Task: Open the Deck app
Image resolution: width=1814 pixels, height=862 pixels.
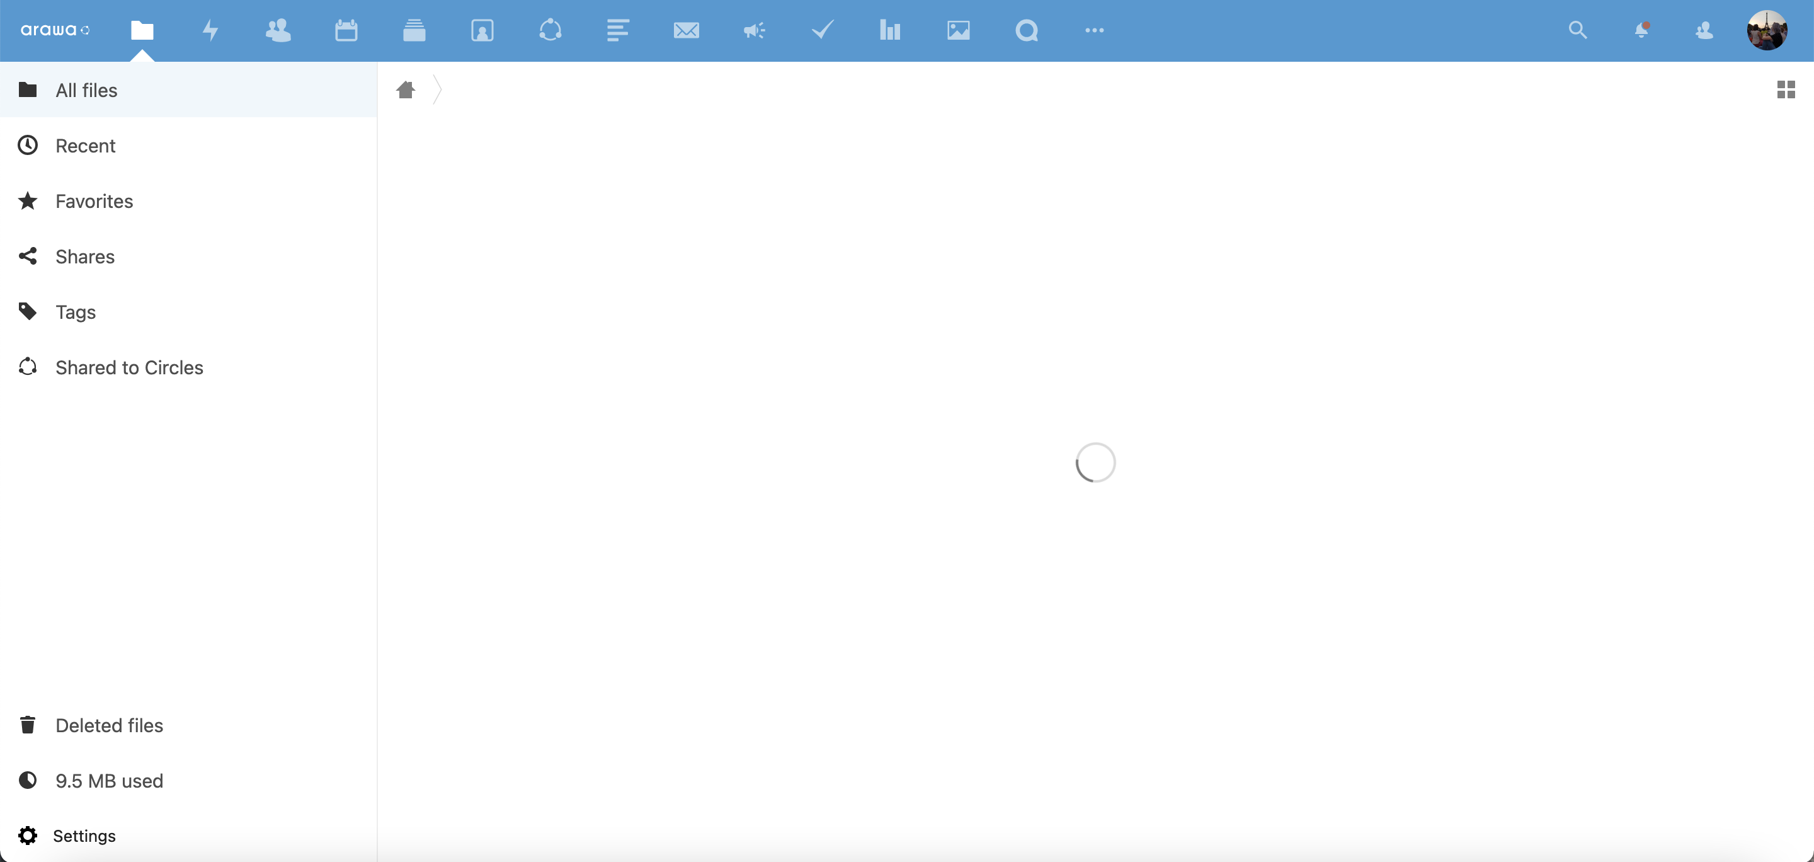Action: point(414,30)
